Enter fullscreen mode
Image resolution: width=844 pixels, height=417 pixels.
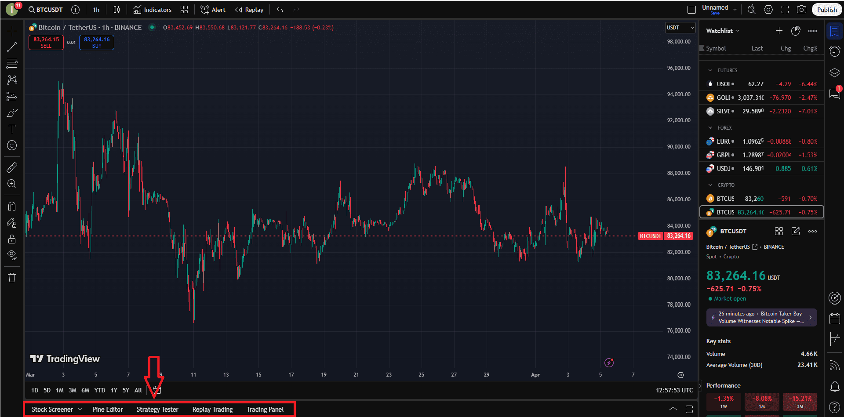coord(785,10)
